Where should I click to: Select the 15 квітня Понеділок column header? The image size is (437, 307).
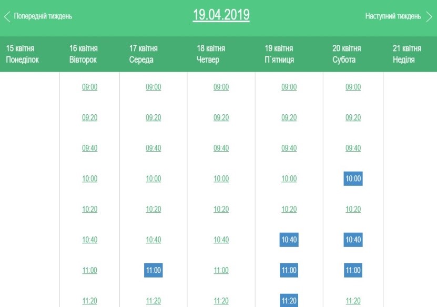tap(22, 54)
